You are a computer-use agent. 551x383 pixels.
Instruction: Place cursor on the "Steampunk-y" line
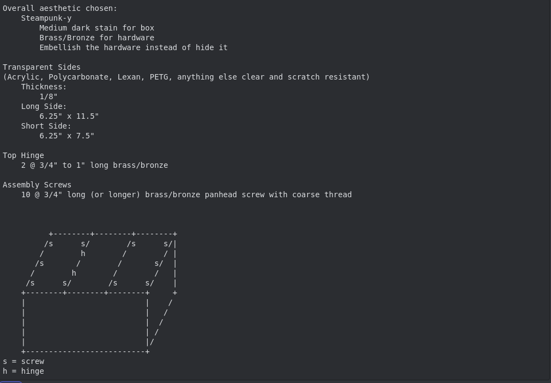pyautogui.click(x=46, y=18)
